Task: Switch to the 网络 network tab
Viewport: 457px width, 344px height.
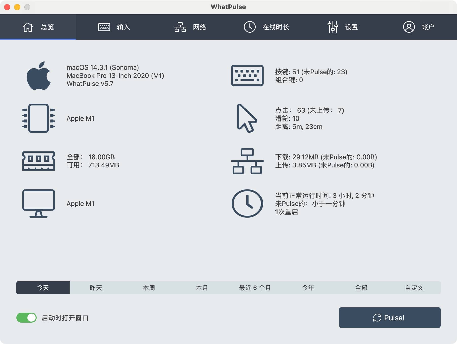Action: (190, 27)
